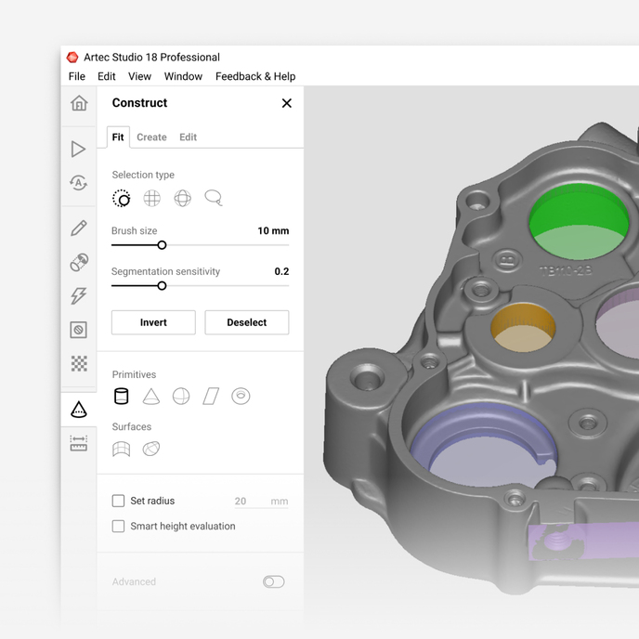Toggle the Advanced switch on
Viewport: 639px width, 639px height.
(x=273, y=581)
